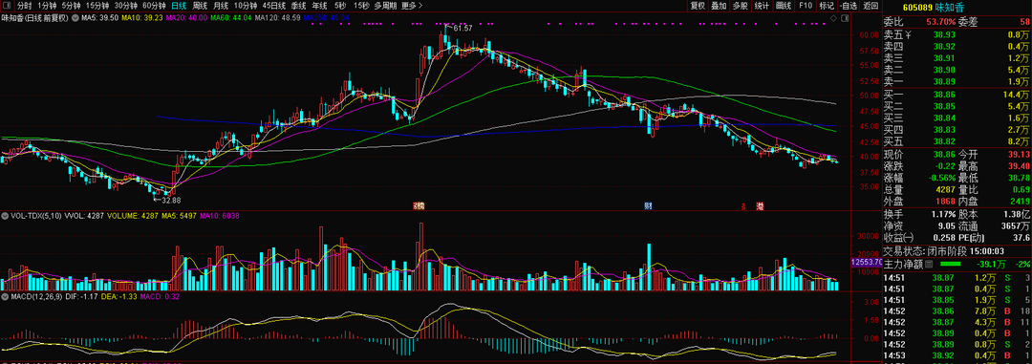The height and width of the screenshot is (364, 1032).
Task: Open F10 company info
Action: click(x=806, y=6)
